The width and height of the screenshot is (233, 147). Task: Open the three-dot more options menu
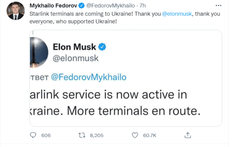[x=218, y=6]
